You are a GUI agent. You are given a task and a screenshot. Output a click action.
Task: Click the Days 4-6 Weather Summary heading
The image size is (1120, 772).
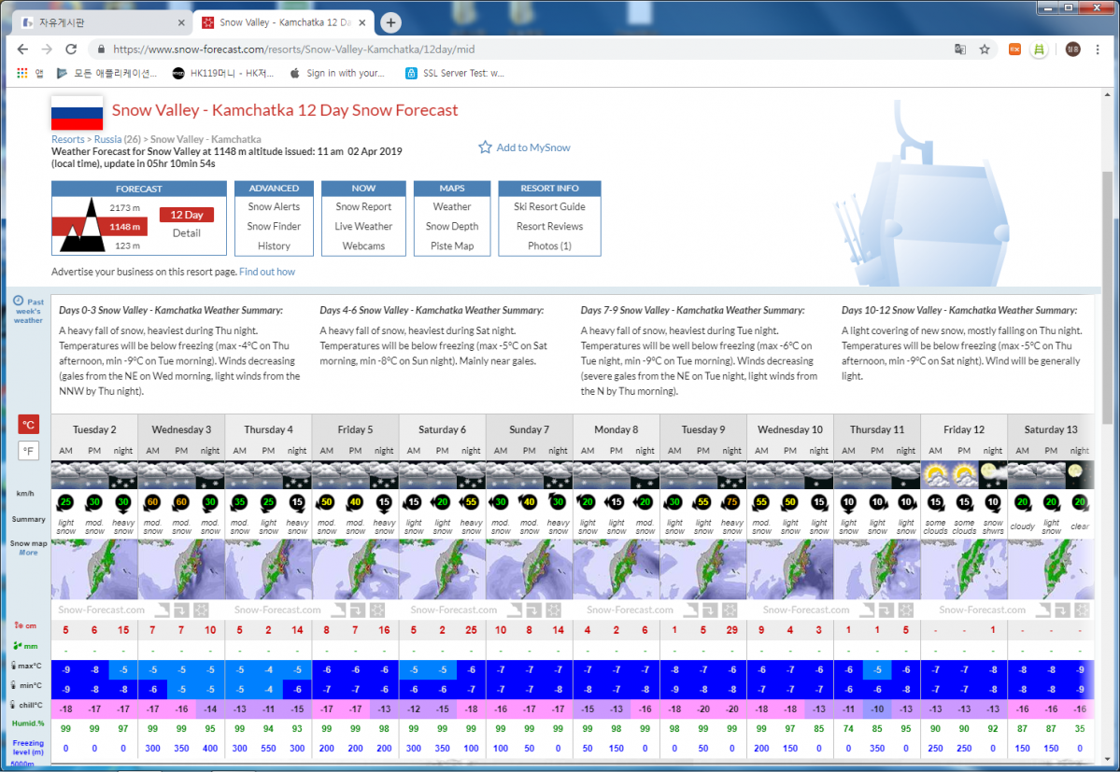tap(432, 310)
